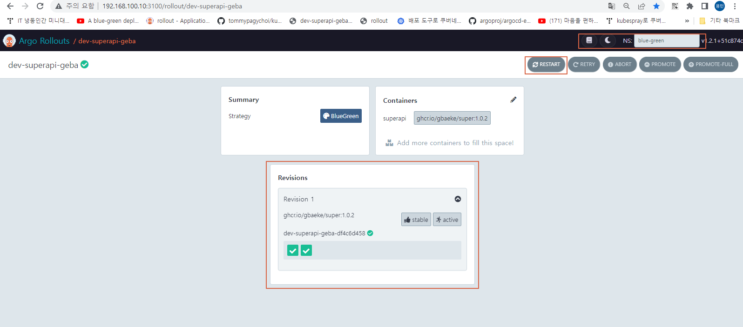Viewport: 743px width, 327px height.
Task: Open the browser three-dot menu
Action: [x=735, y=6]
